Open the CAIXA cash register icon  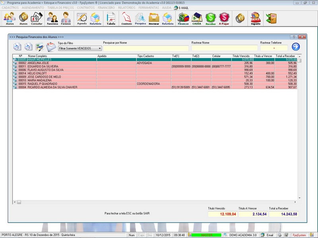coord(197,18)
